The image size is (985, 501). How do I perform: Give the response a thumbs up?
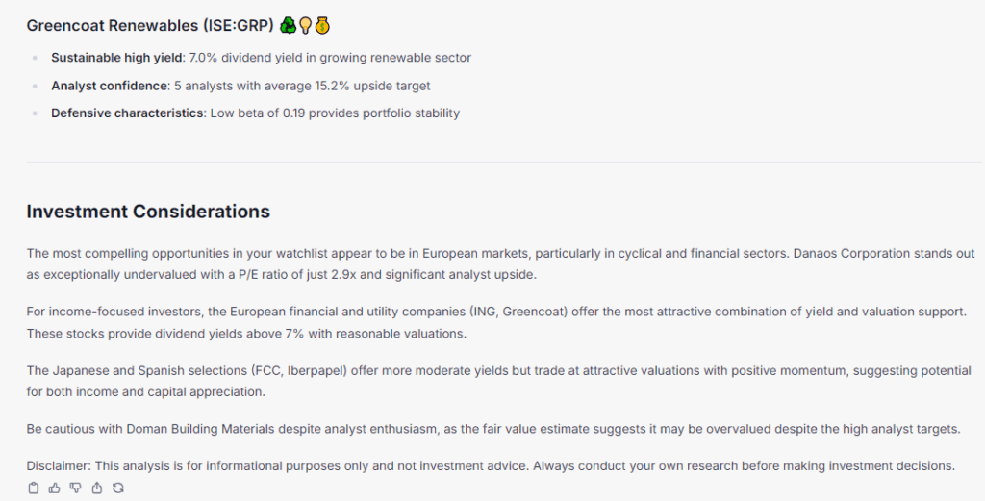coord(55,488)
